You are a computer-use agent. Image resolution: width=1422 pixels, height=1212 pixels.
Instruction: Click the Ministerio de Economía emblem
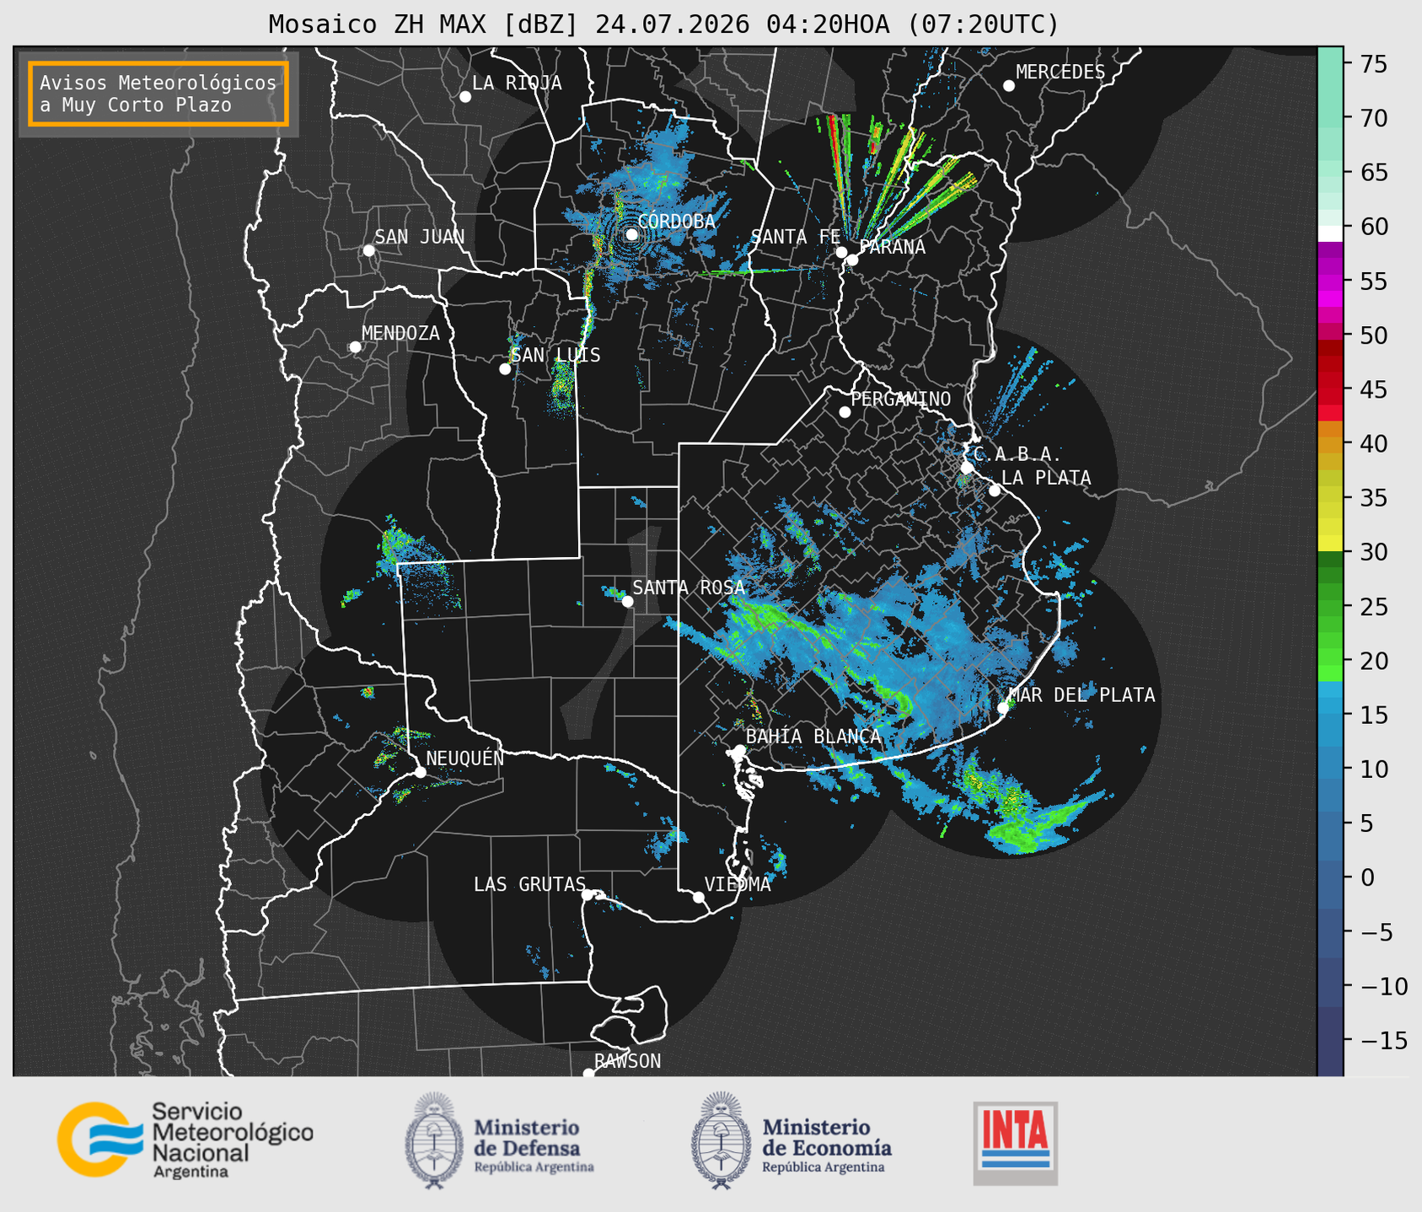(x=721, y=1140)
